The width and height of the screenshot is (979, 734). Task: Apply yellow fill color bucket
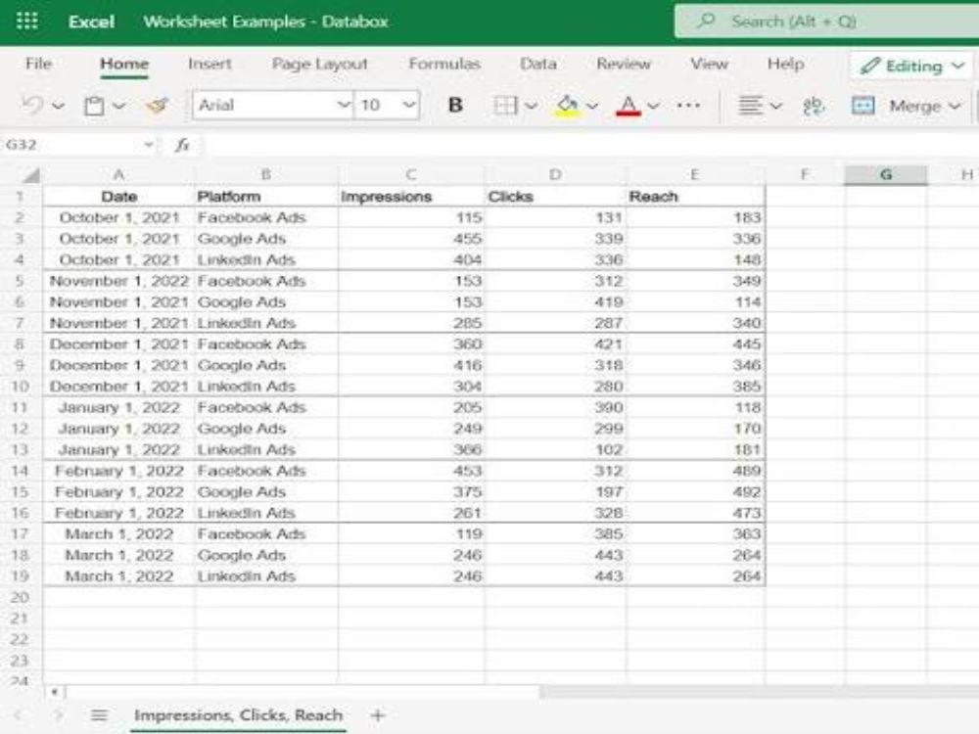(567, 105)
